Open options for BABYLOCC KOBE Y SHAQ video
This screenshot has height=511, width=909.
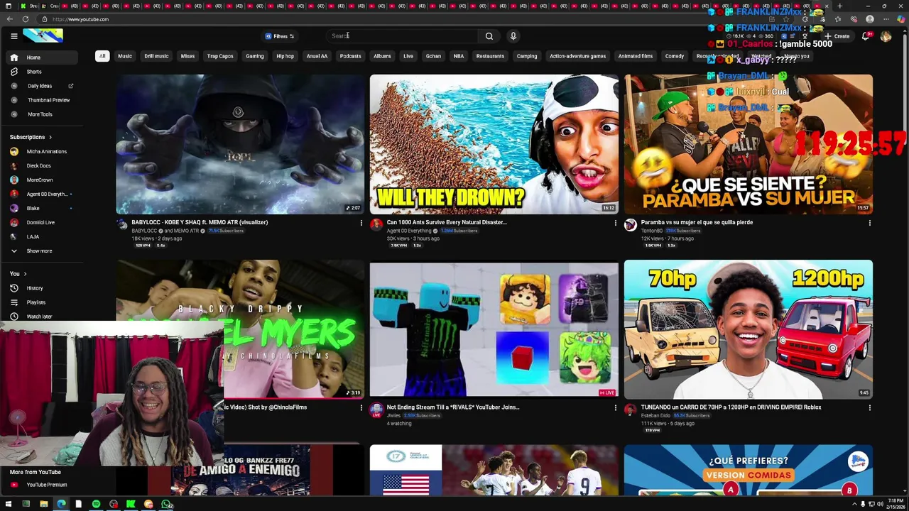(361, 223)
